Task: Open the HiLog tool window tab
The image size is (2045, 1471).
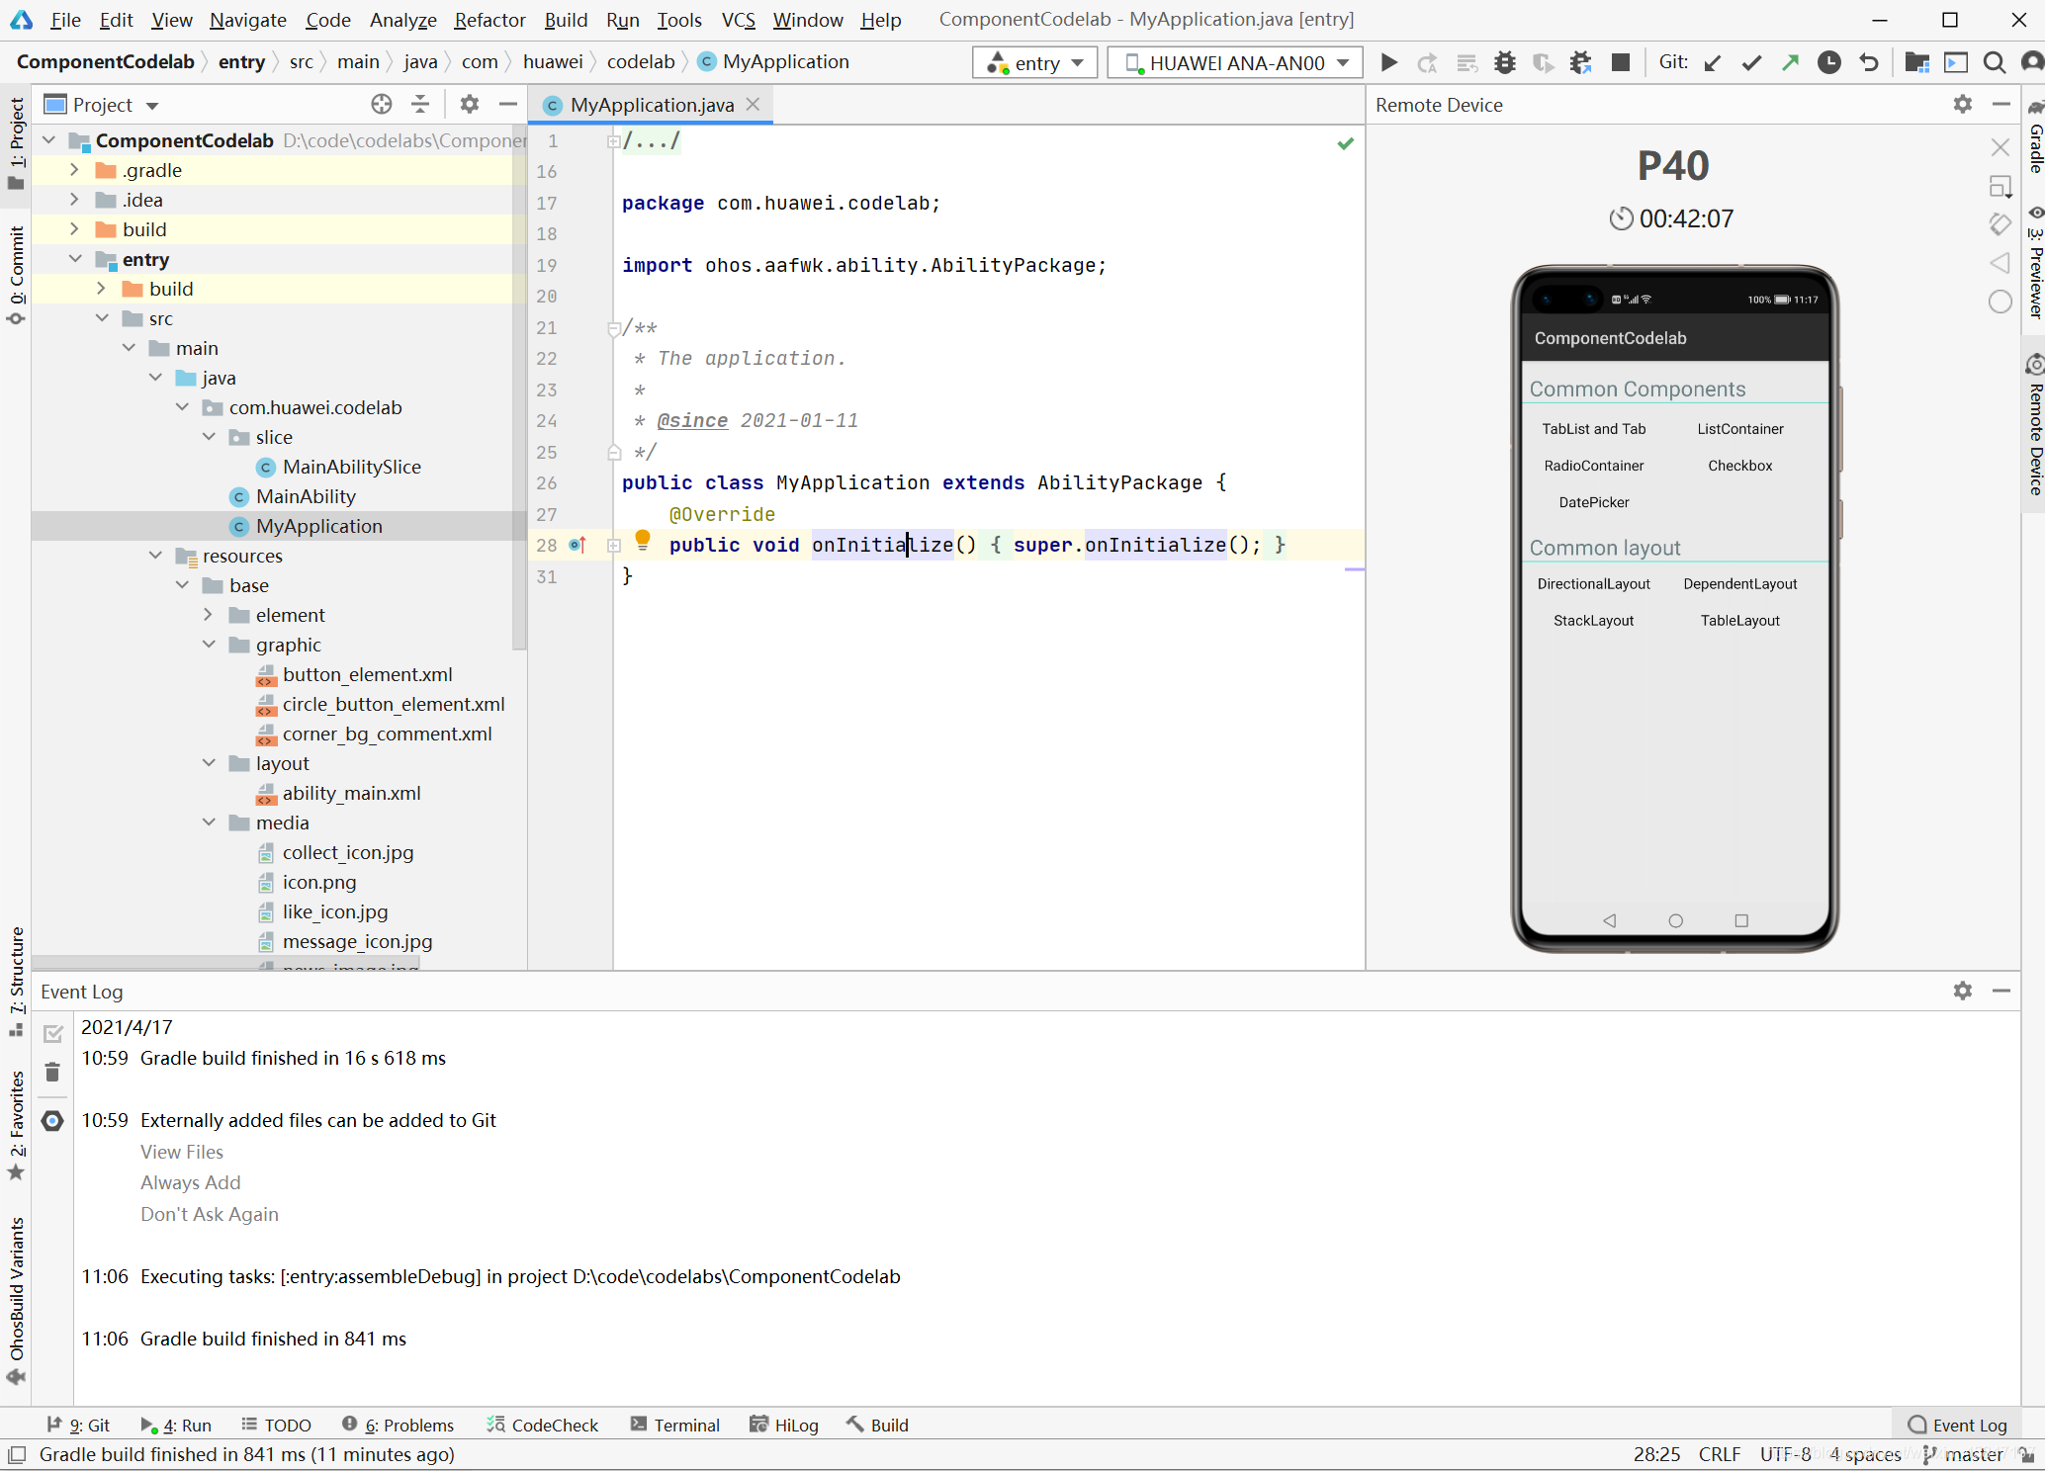Action: (784, 1425)
